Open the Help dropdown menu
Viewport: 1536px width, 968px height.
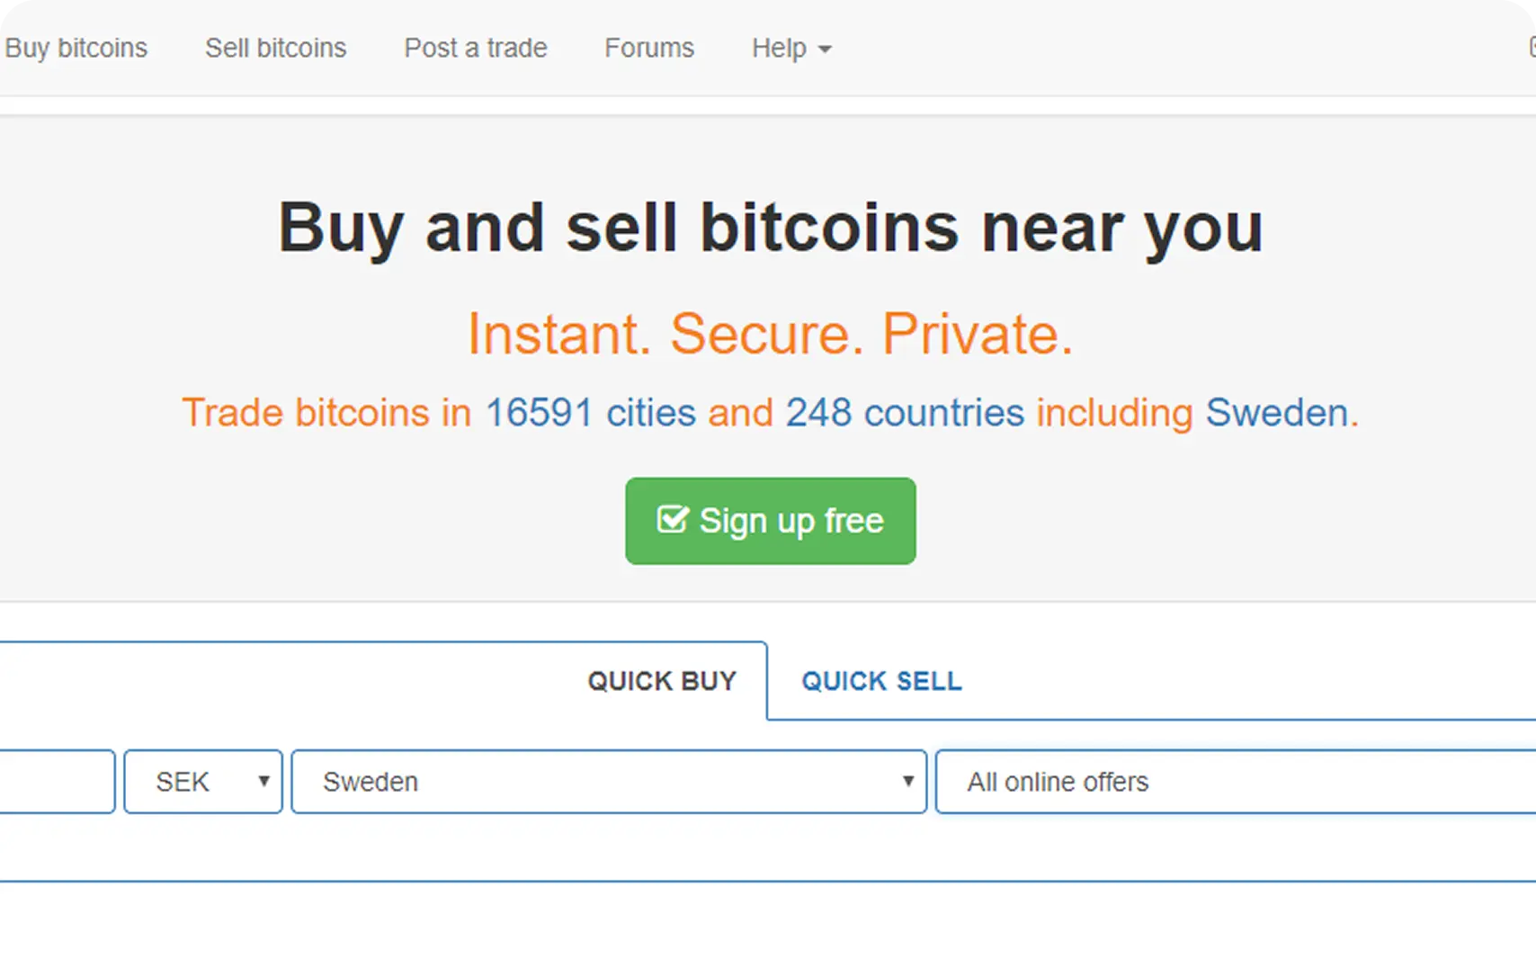[790, 48]
